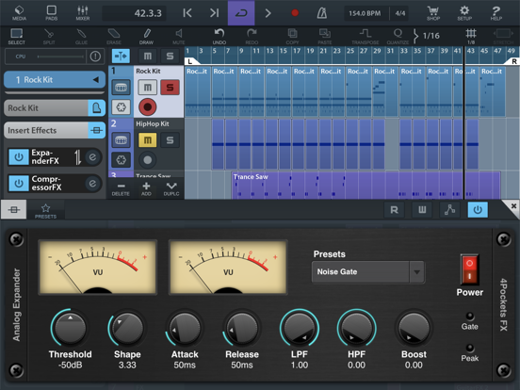This screenshot has width=520, height=390.
Task: Start recording from the transport bar
Action: (295, 13)
